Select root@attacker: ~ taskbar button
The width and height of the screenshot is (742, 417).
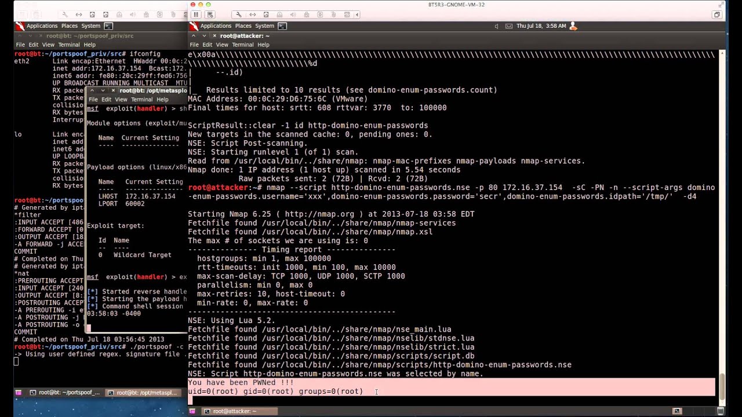click(239, 411)
